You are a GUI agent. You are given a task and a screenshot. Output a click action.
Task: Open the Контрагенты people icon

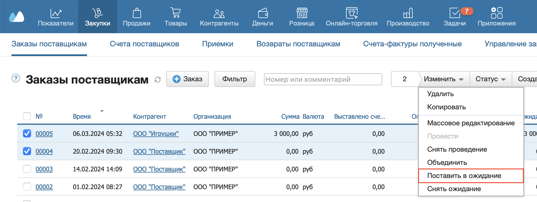point(219,13)
